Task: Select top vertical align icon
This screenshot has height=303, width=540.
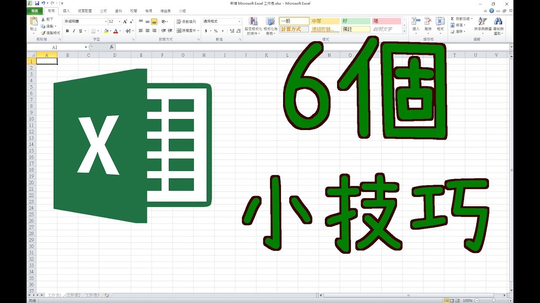Action: pyautogui.click(x=141, y=21)
